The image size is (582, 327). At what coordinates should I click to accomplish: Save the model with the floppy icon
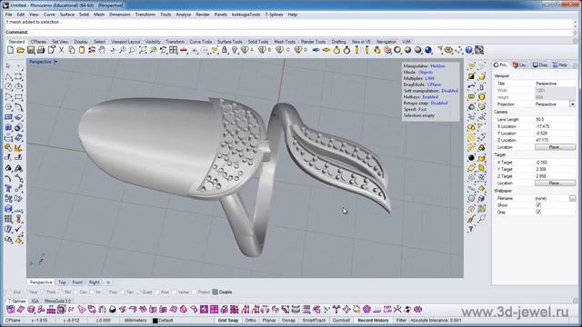pos(31,50)
